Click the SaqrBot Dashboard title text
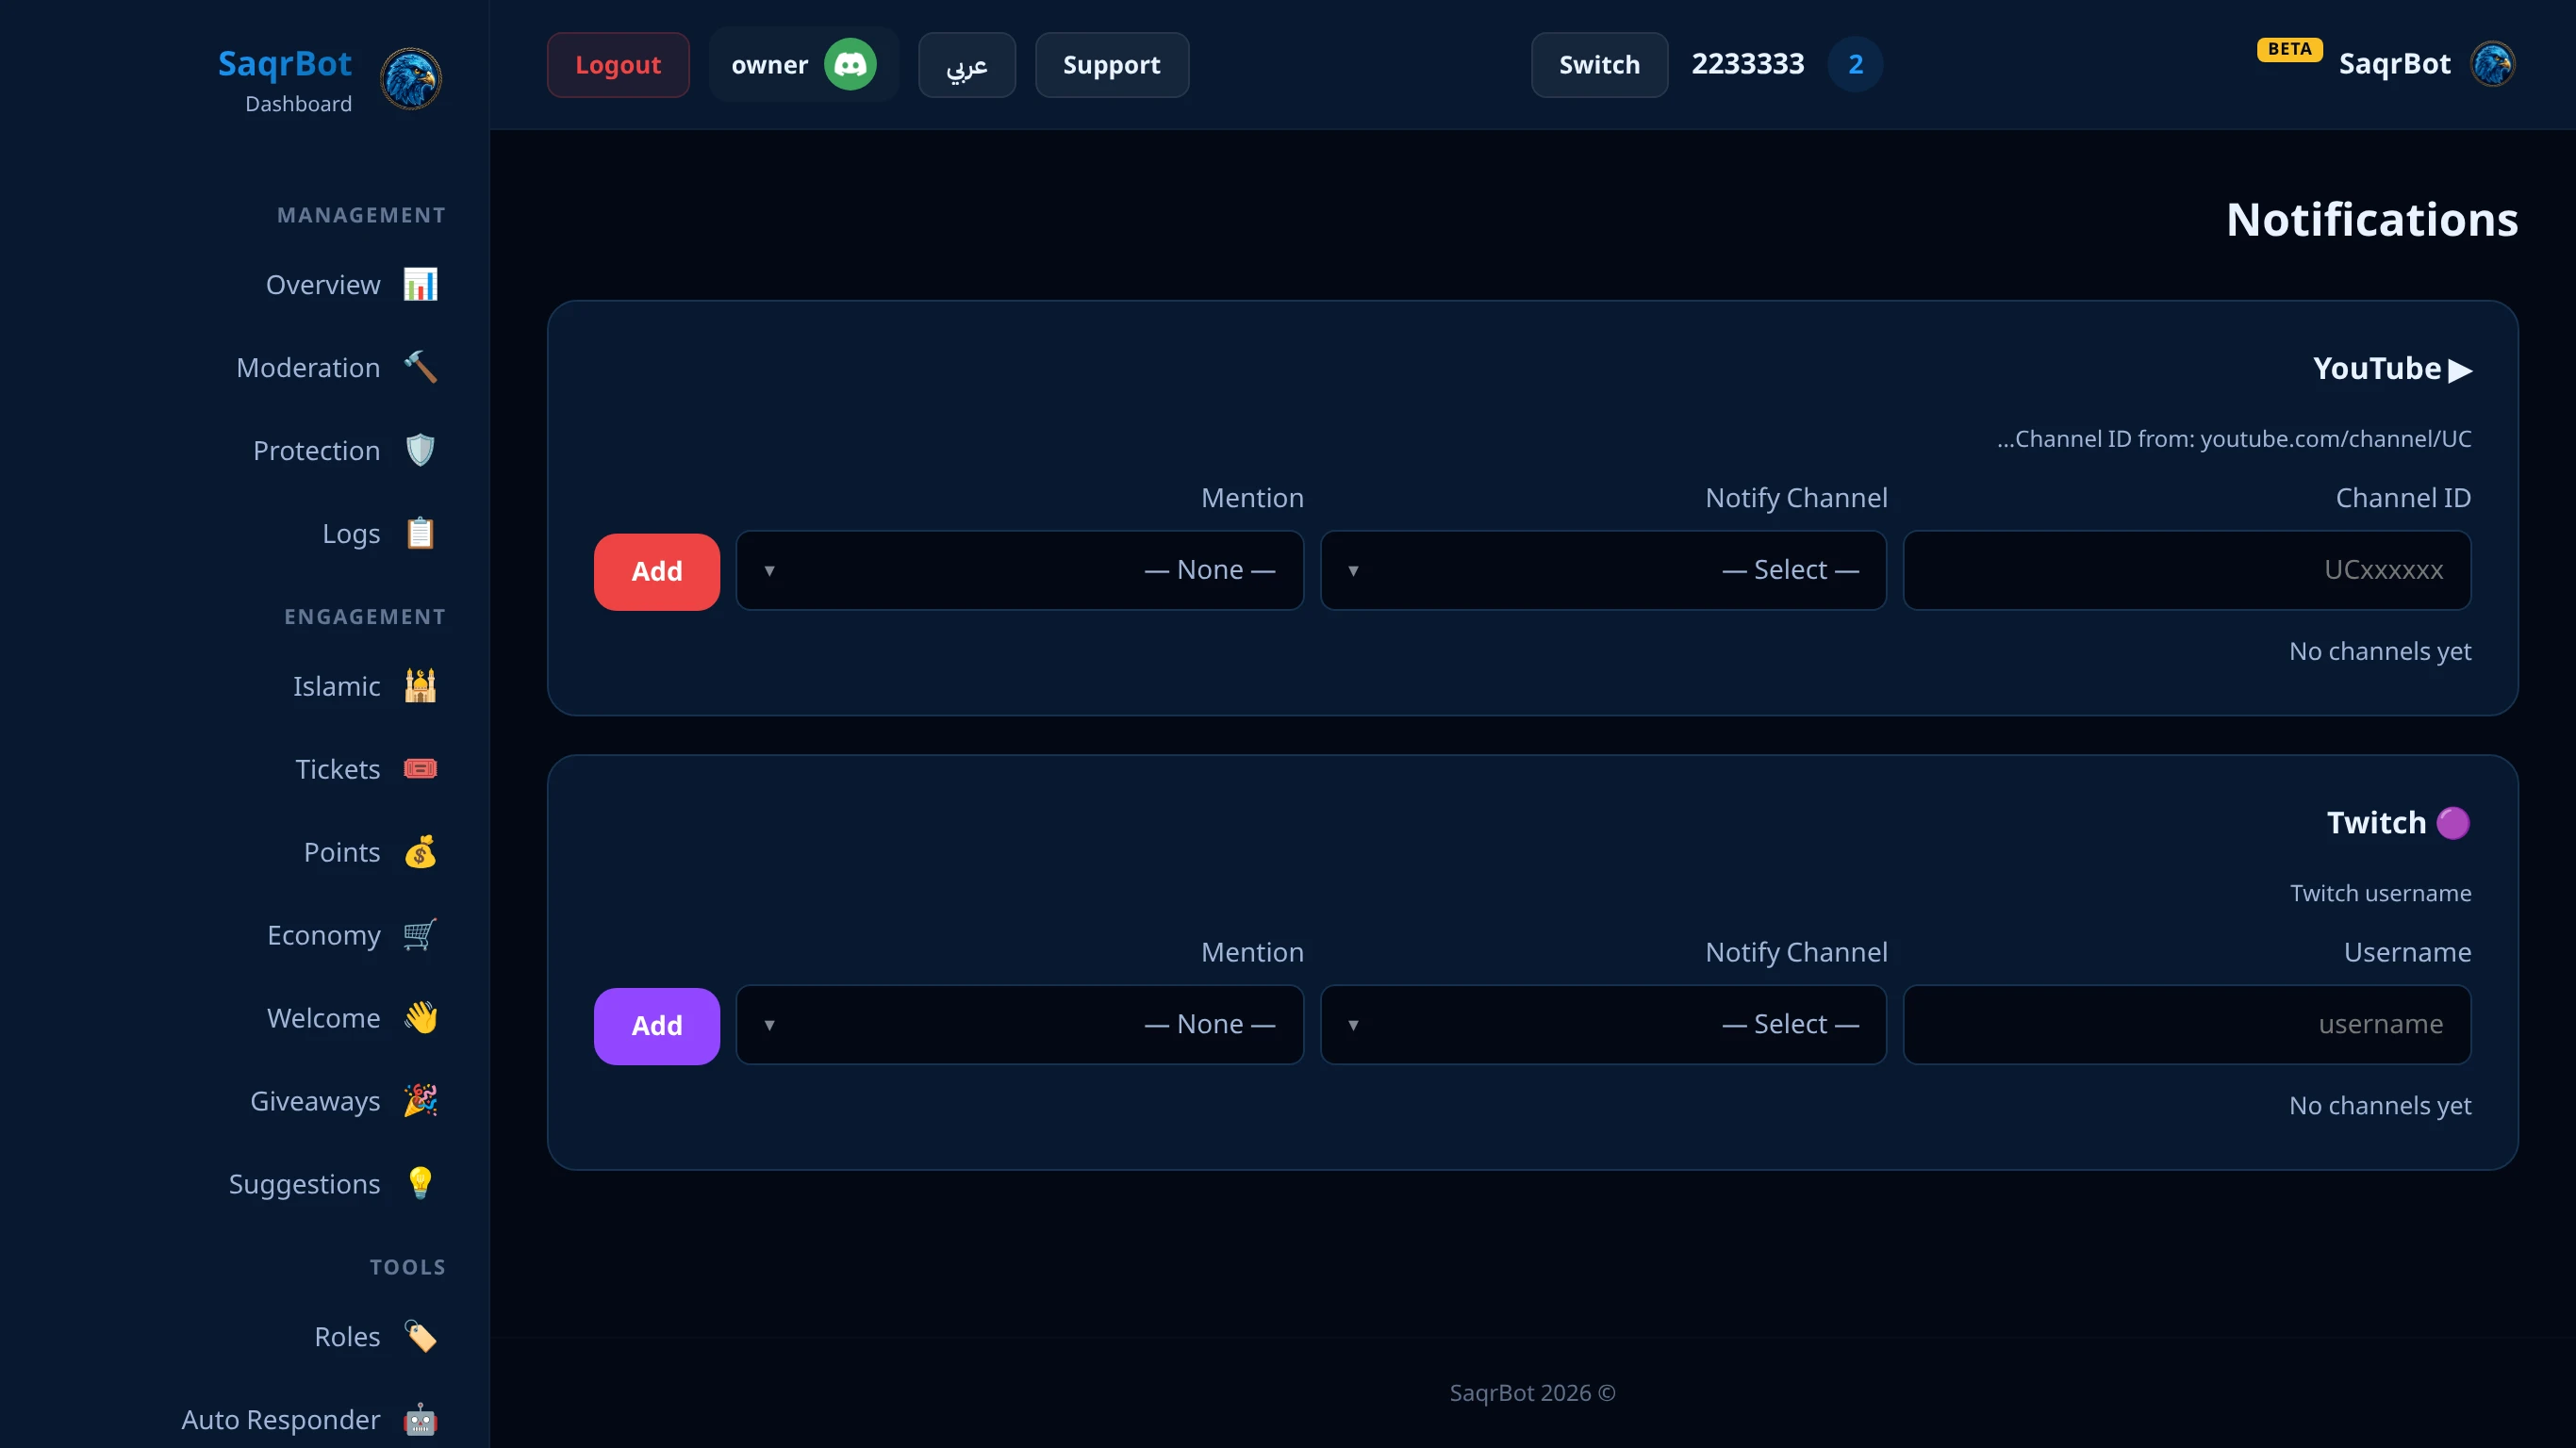Image resolution: width=2576 pixels, height=1448 pixels. pos(285,80)
